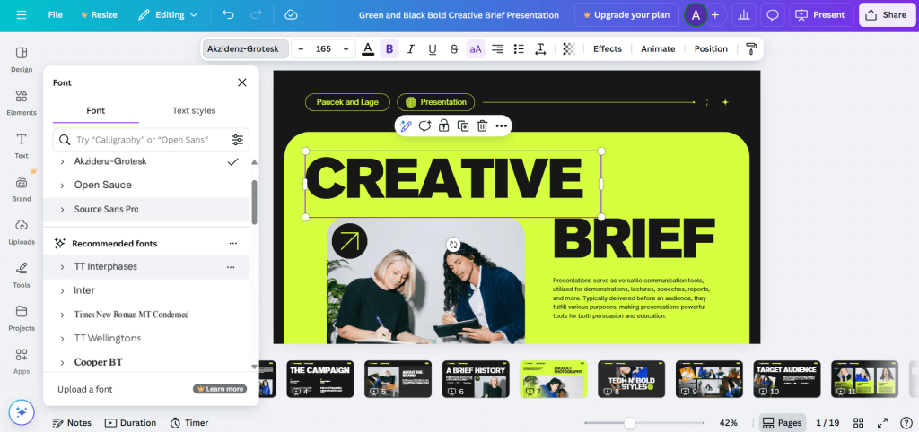Launch the Canva AI assistant button
The height and width of the screenshot is (432, 919).
pos(22,411)
